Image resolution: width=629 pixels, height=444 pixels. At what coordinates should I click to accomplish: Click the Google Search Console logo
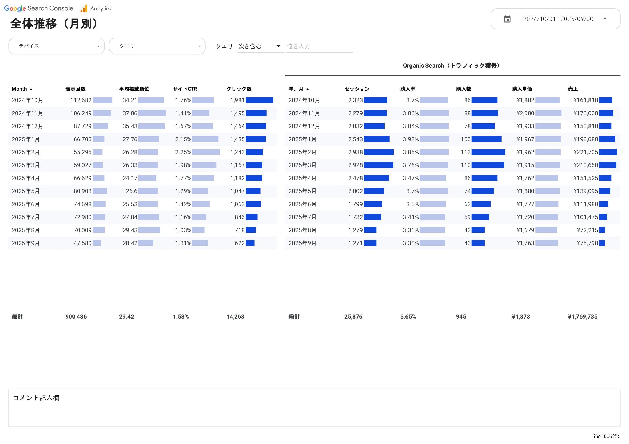[x=39, y=9]
